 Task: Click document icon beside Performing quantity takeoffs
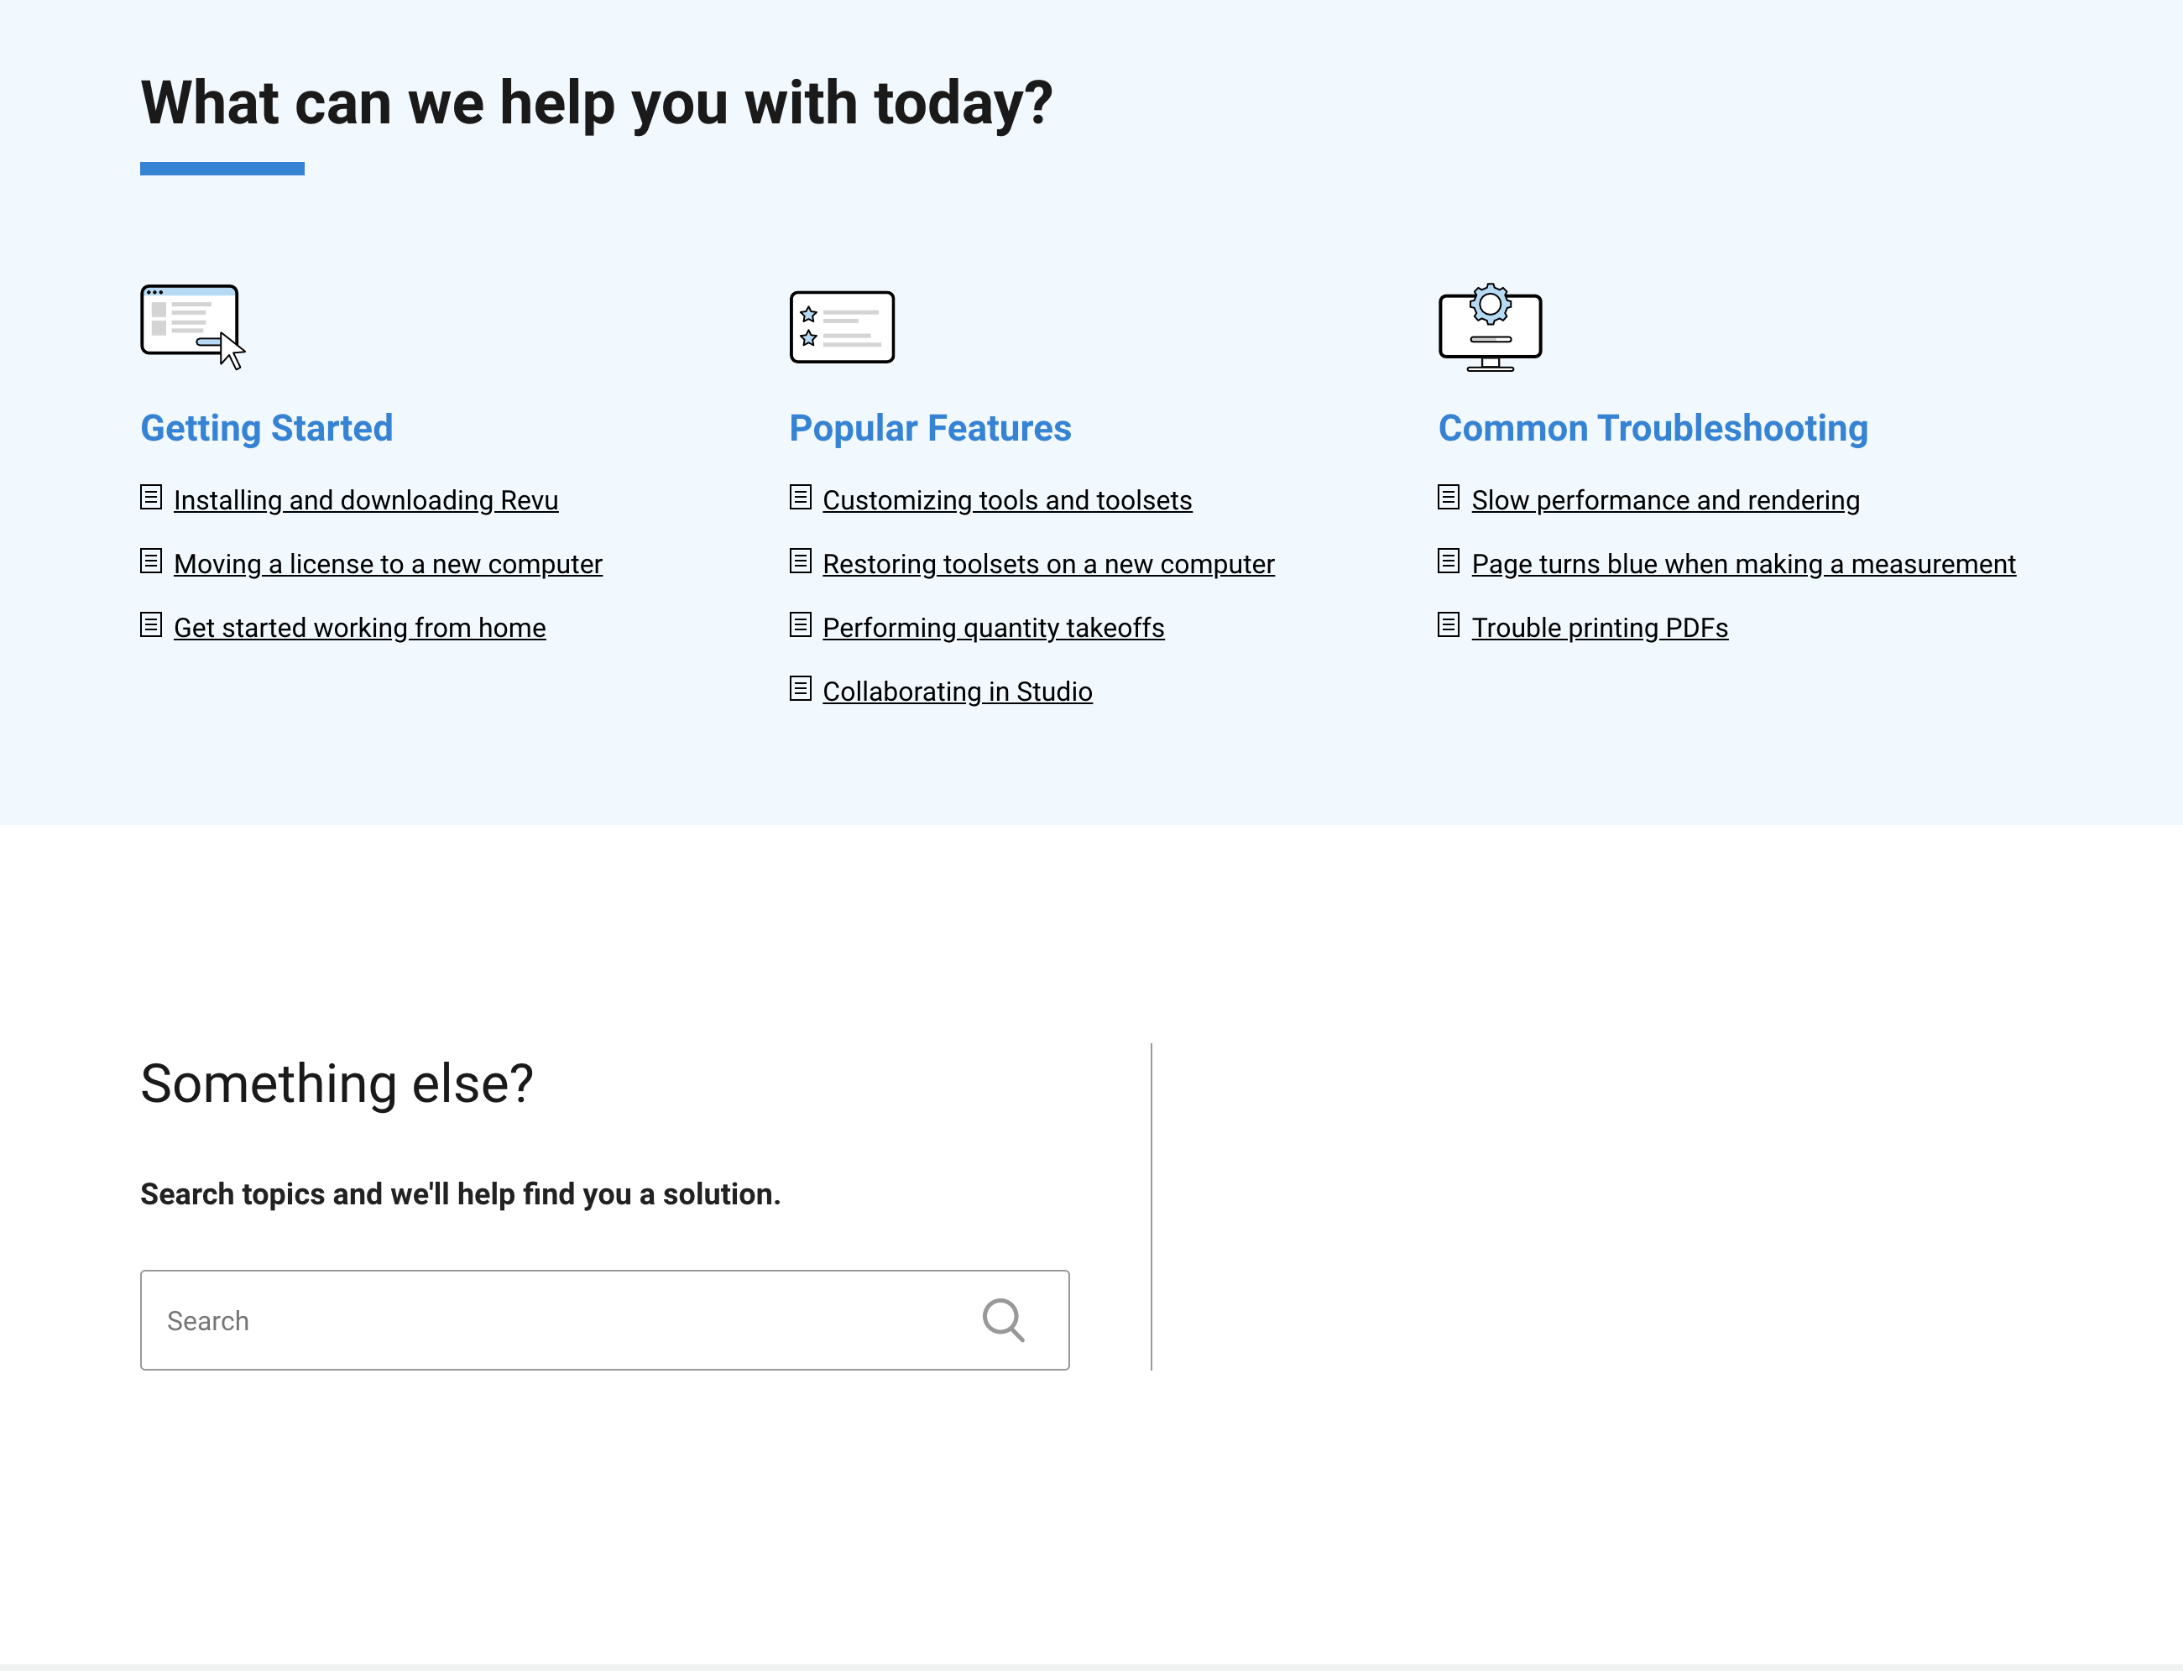(801, 624)
